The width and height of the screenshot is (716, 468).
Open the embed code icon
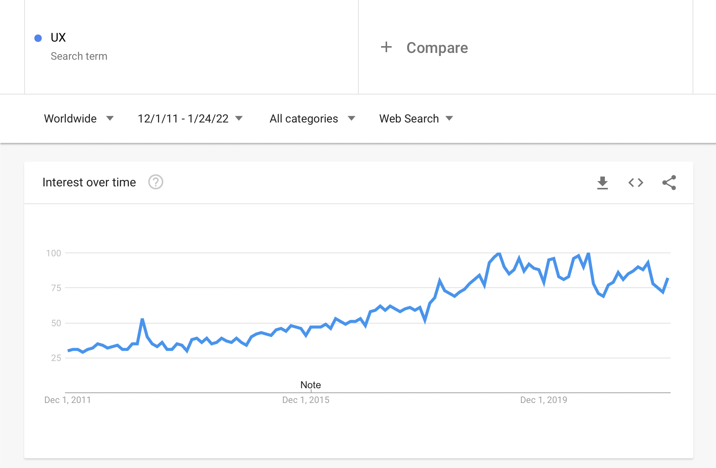click(x=635, y=183)
